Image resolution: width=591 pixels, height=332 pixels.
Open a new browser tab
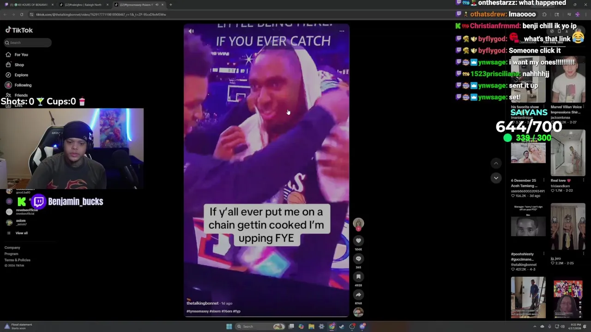click(171, 5)
